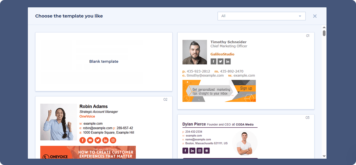Click the Choose the template you like heading
This screenshot has width=356, height=165.
pyautogui.click(x=69, y=16)
